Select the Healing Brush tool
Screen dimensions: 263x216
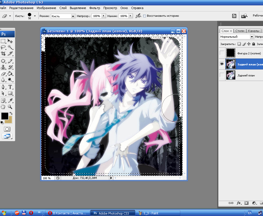(3, 61)
